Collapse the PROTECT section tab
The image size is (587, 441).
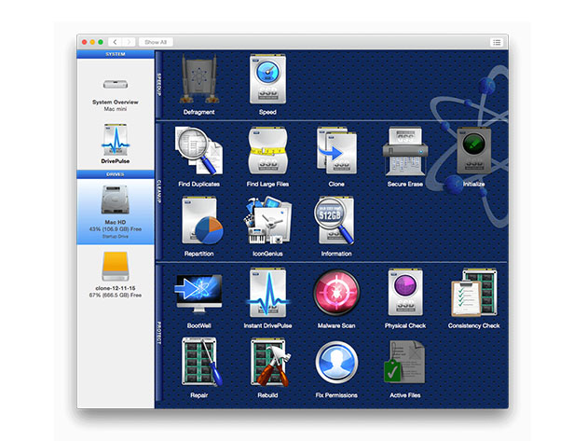pos(158,333)
